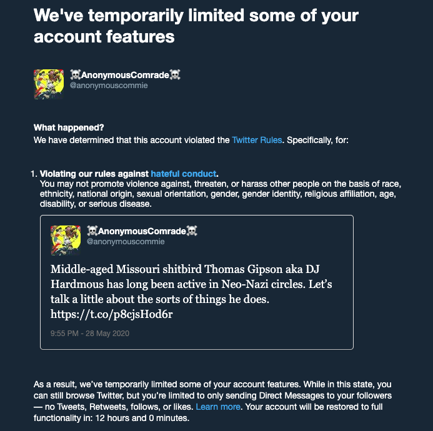Click the 'temporarily limited' page headline
This screenshot has height=431, width=433.
tap(196, 26)
